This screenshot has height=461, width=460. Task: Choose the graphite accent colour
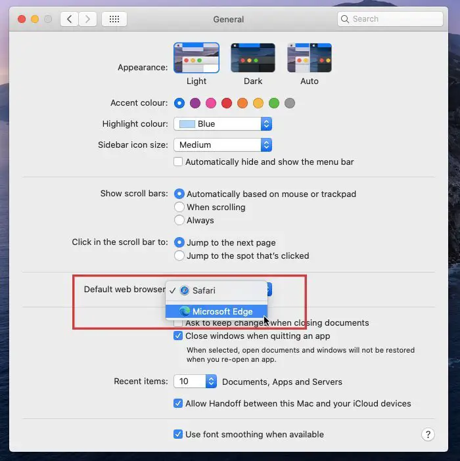point(290,103)
